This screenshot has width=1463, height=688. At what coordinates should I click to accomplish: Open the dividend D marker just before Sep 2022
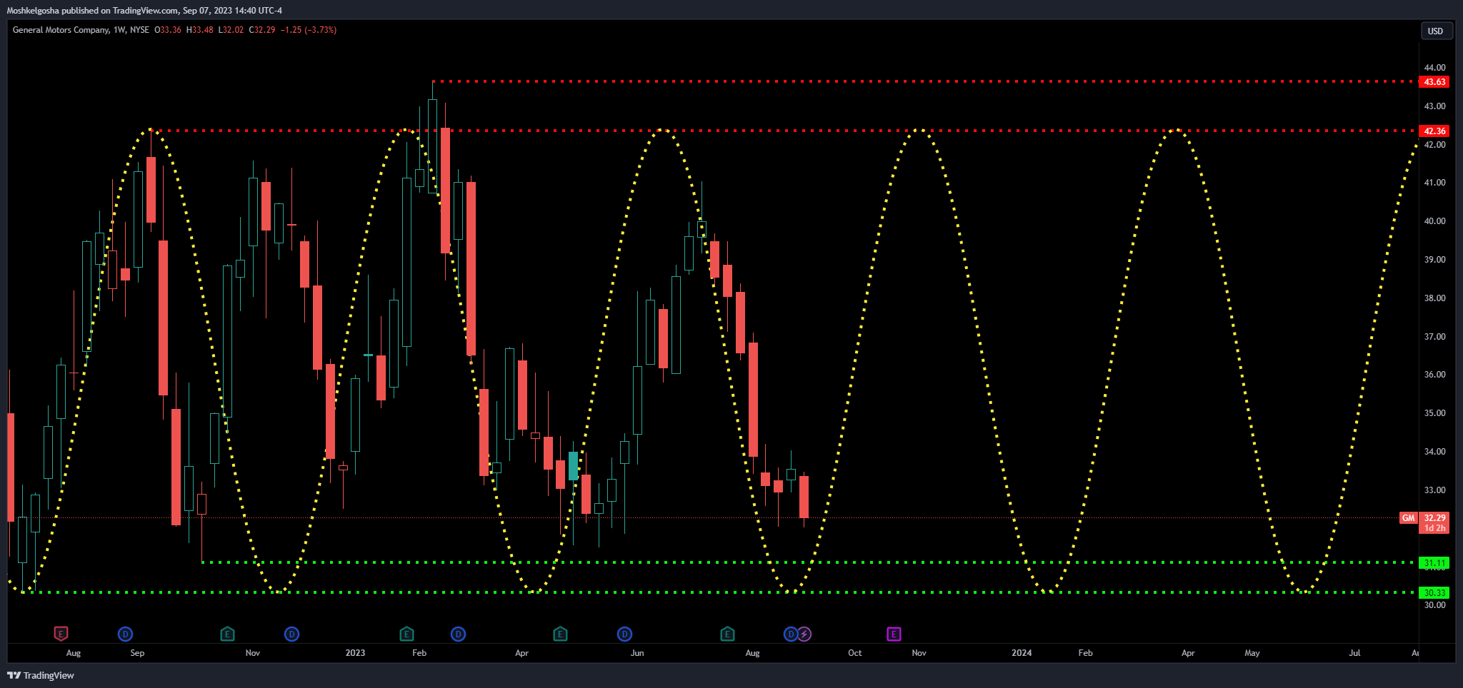click(x=125, y=634)
